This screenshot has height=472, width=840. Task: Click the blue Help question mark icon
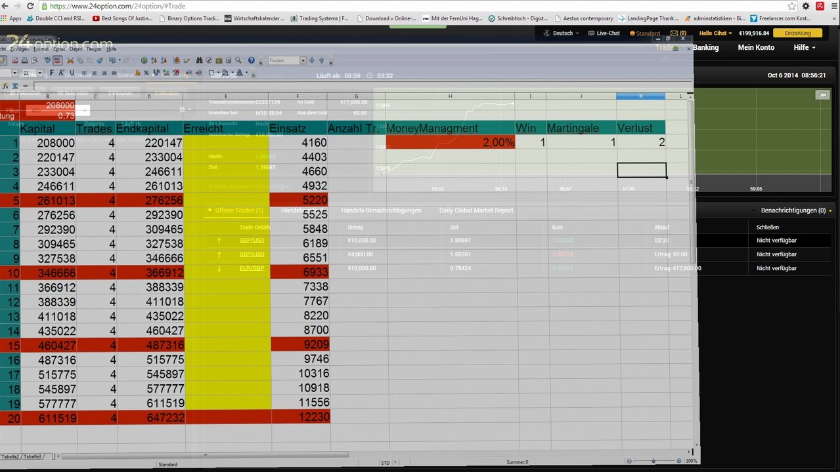(x=252, y=60)
